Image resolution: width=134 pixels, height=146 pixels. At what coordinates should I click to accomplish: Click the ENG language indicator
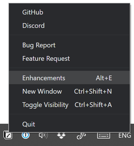125,135
